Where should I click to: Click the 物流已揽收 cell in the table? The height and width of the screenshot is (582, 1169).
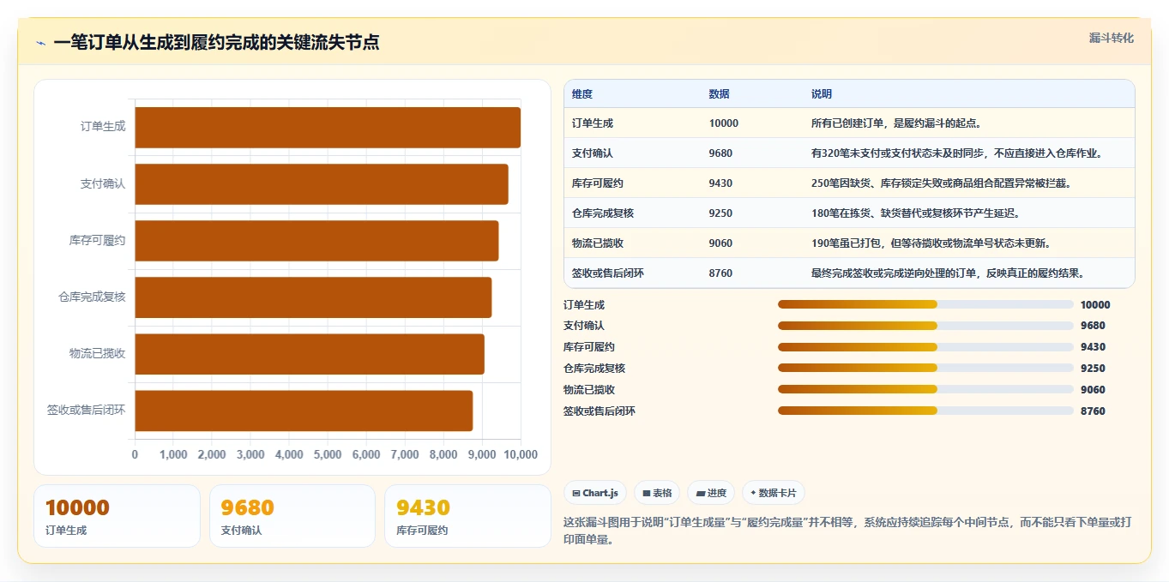598,243
